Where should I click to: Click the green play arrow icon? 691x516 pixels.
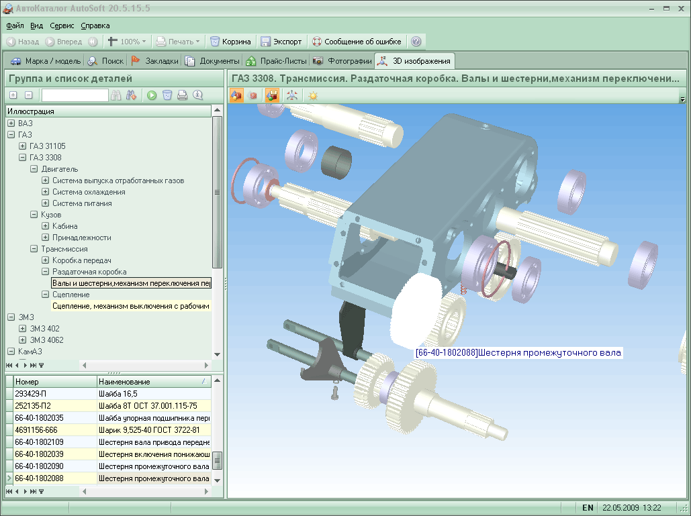click(x=152, y=95)
